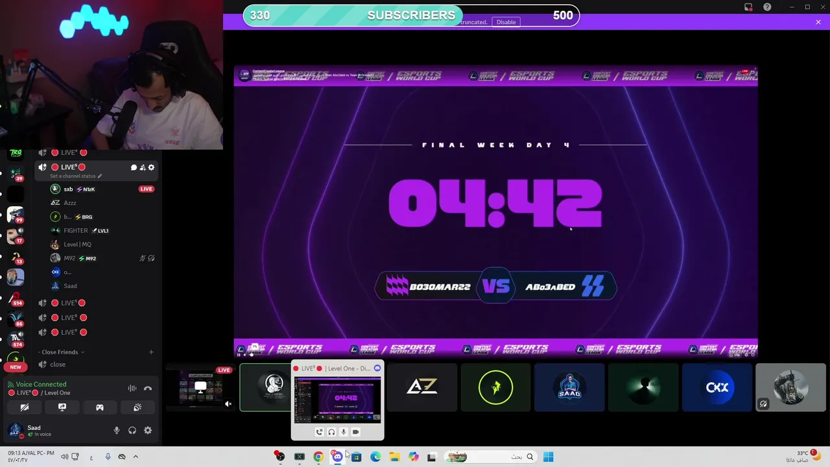The height and width of the screenshot is (467, 830).
Task: Click the system tray volume icon
Action: tap(65, 457)
